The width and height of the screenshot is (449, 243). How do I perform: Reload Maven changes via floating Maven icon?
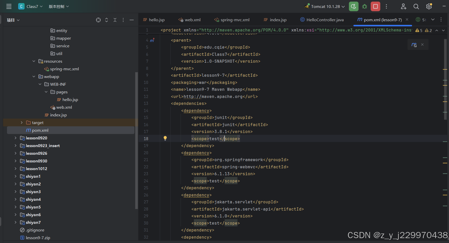pos(414,45)
